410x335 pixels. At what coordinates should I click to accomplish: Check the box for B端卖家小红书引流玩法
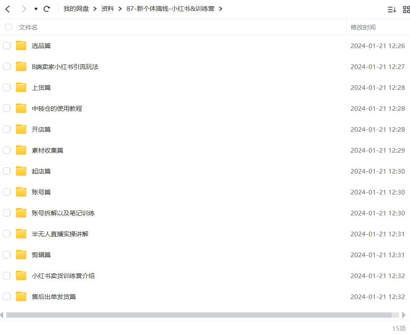point(7,66)
